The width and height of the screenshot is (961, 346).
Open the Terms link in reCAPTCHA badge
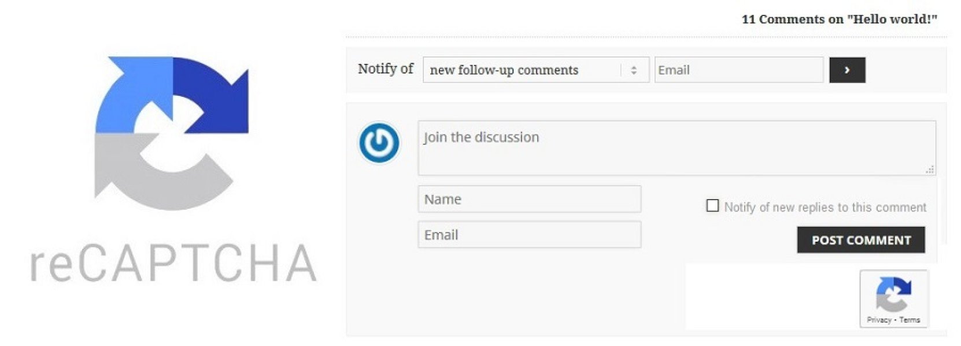point(910,319)
